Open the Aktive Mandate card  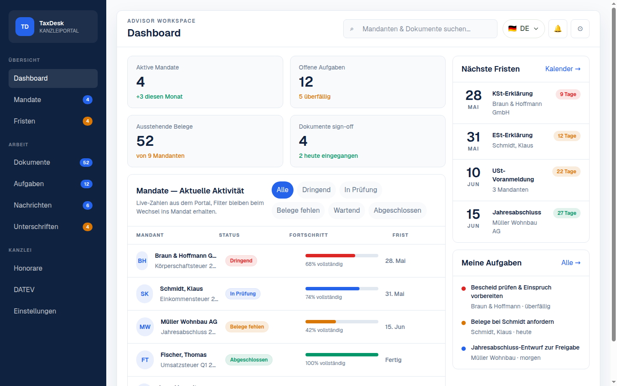(205, 82)
